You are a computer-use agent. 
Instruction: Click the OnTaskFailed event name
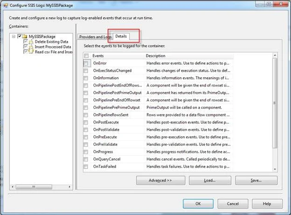(x=104, y=167)
